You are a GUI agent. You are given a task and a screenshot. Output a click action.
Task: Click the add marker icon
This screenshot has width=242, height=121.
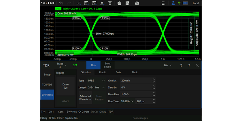(102, 3)
